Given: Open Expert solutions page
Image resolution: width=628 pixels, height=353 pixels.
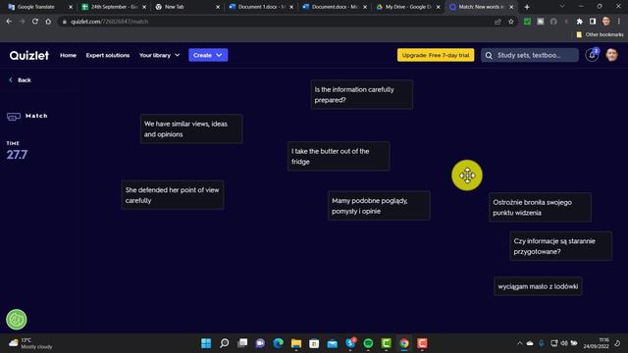Looking at the screenshot, I should (108, 55).
